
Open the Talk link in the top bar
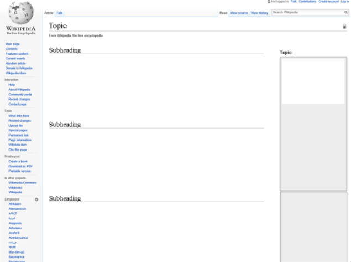click(294, 1)
